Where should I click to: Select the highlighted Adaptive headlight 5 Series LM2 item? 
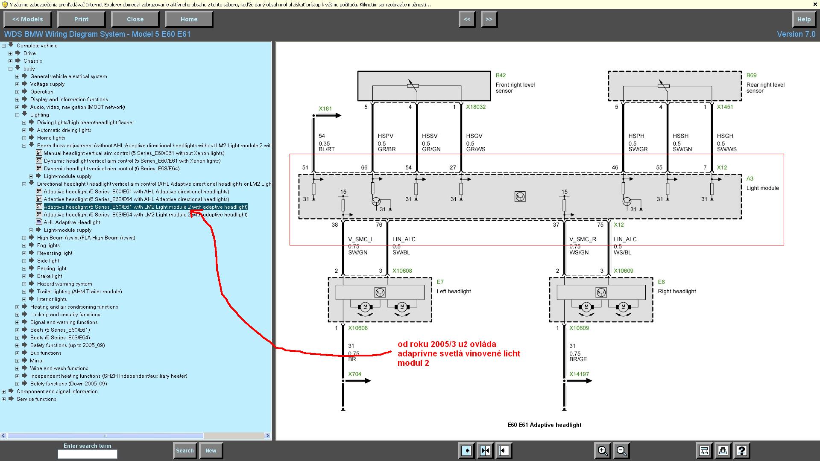tap(146, 207)
